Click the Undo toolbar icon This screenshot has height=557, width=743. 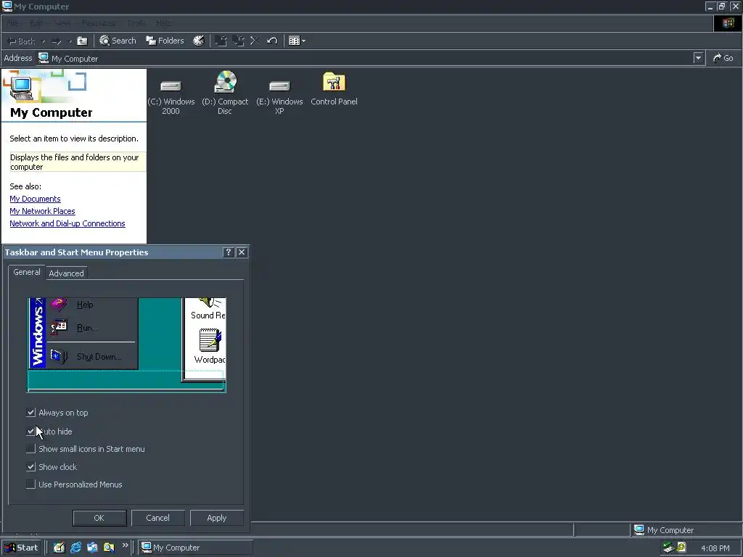[272, 41]
